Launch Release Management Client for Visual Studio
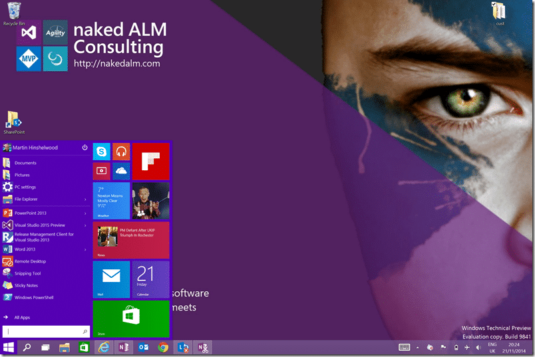 coord(45,237)
